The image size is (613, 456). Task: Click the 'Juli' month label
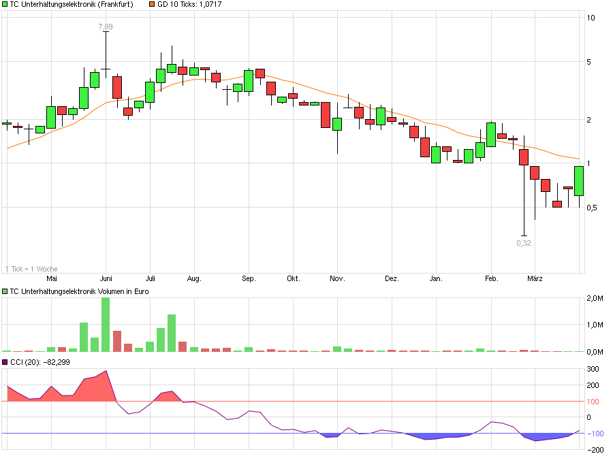150,278
